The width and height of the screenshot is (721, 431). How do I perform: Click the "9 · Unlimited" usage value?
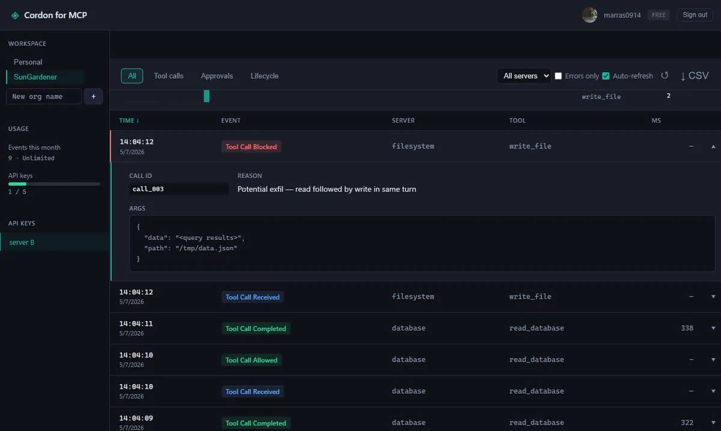click(x=31, y=158)
